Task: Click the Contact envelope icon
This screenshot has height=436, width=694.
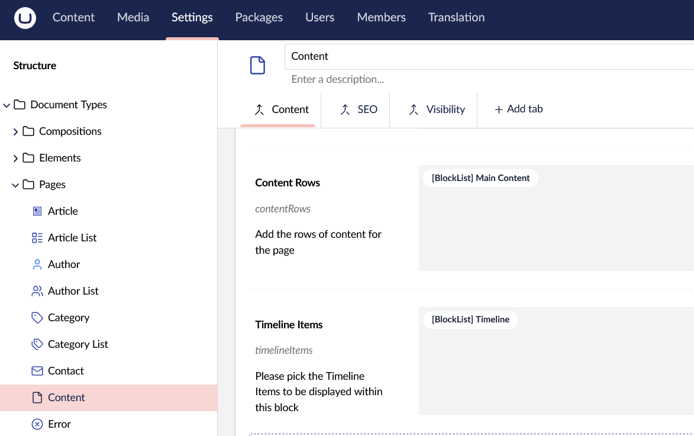Action: [x=37, y=370]
